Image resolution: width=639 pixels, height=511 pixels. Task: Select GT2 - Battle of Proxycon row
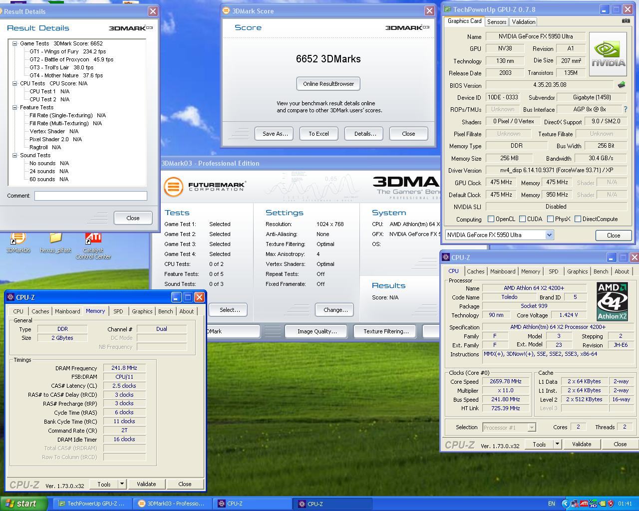tap(71, 59)
